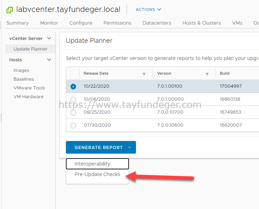Click version cell 7.0.1.00000

[x=170, y=99]
